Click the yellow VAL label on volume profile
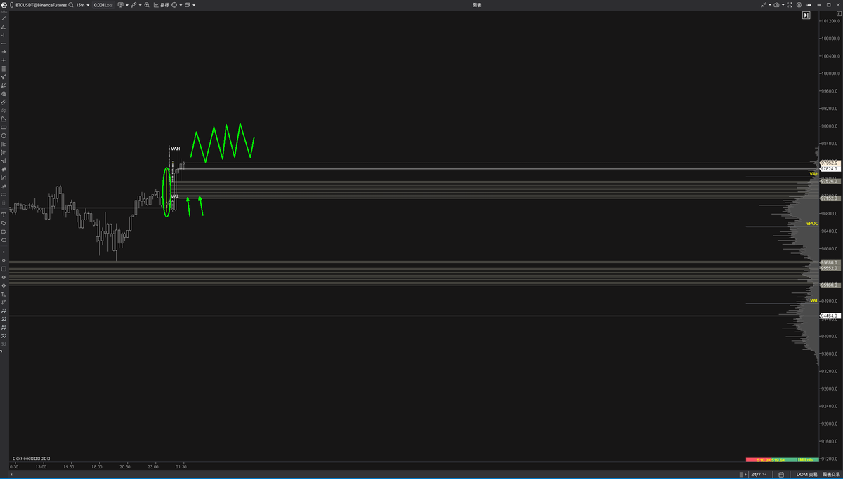Screen dimensions: 843x479 pos(814,300)
